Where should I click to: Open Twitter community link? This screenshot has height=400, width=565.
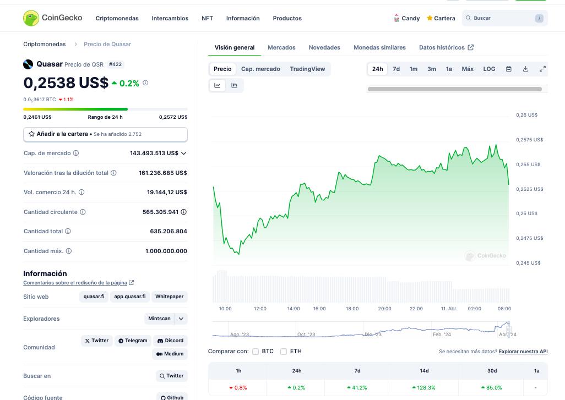click(97, 341)
